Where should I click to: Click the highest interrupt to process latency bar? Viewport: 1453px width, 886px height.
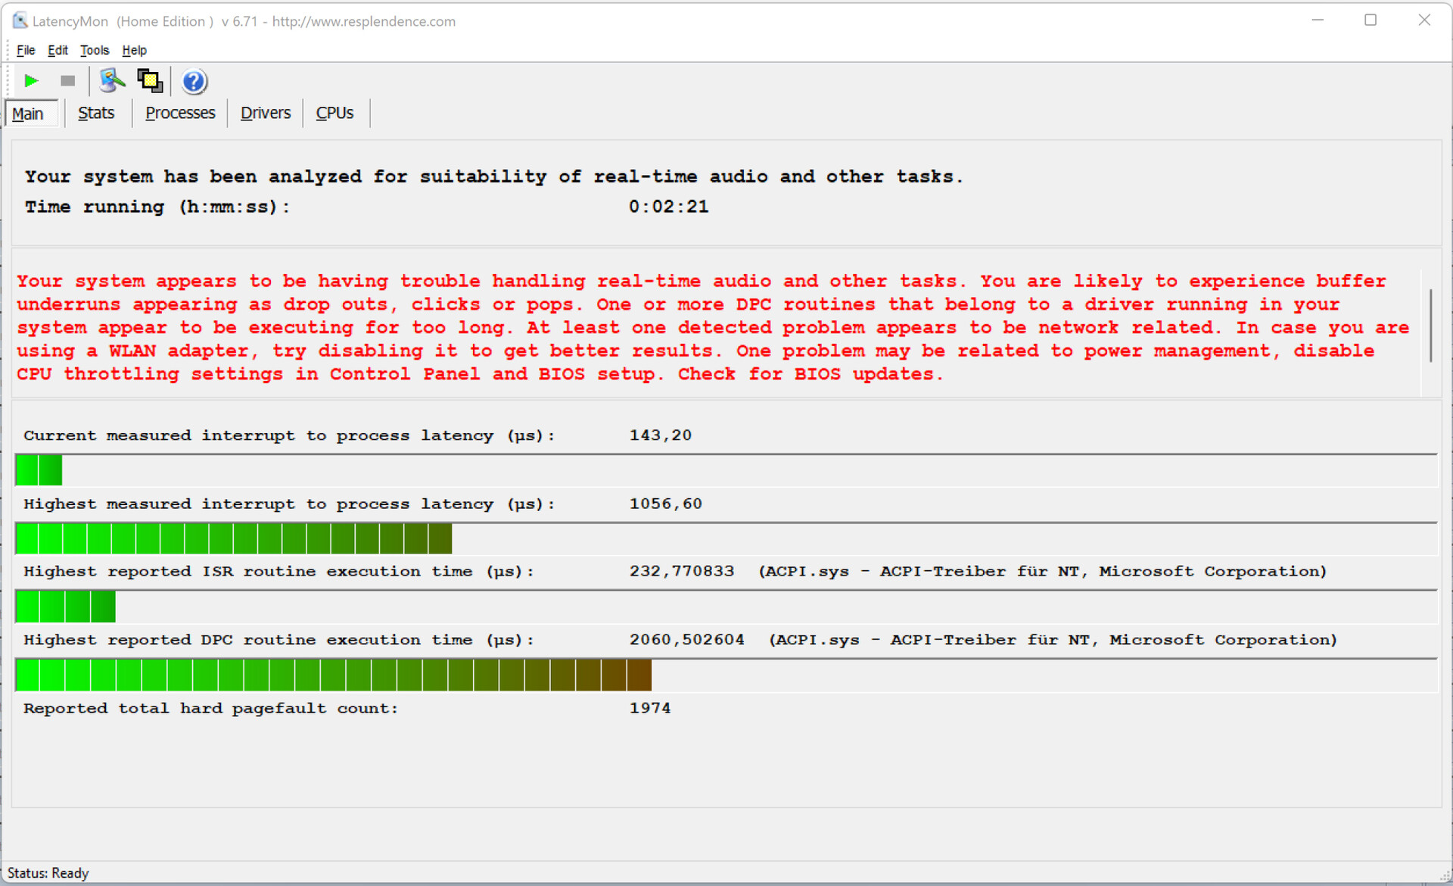coord(233,538)
